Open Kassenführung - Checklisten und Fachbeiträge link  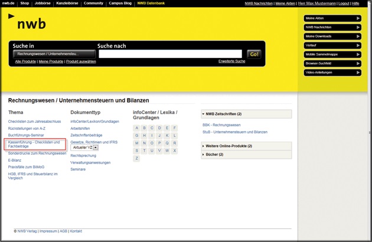34,144
